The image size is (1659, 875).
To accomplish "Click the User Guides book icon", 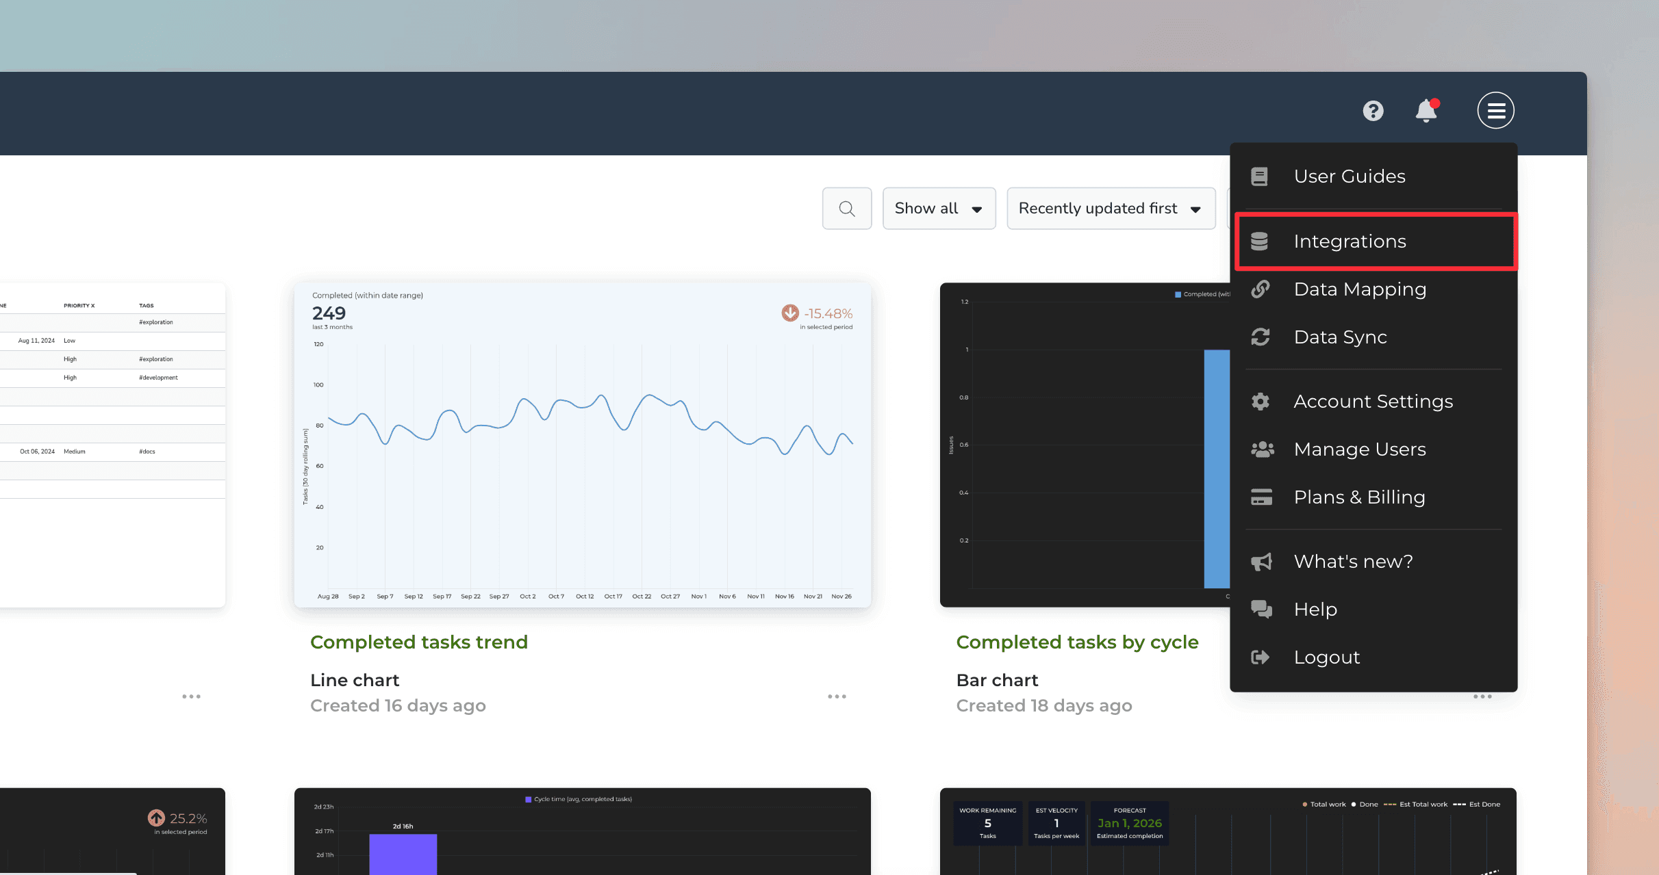I will pyautogui.click(x=1260, y=177).
